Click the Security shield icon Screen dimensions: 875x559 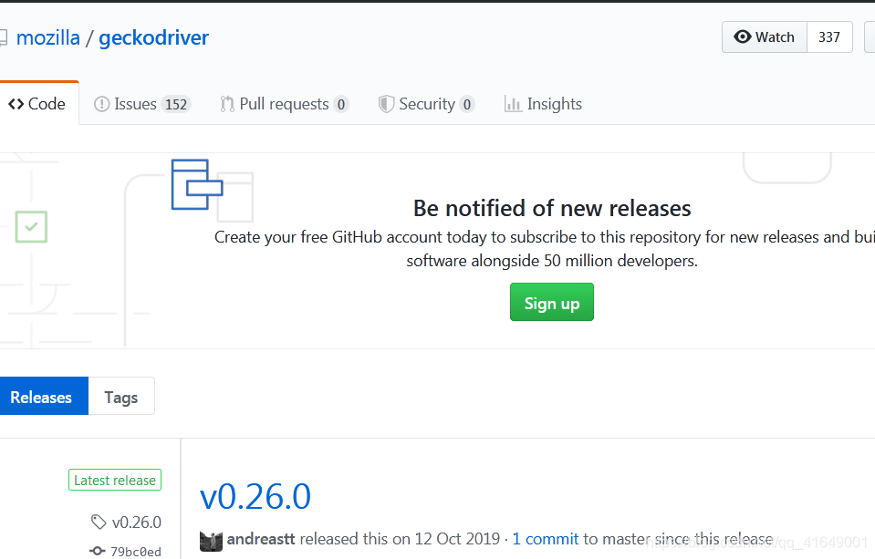point(386,104)
